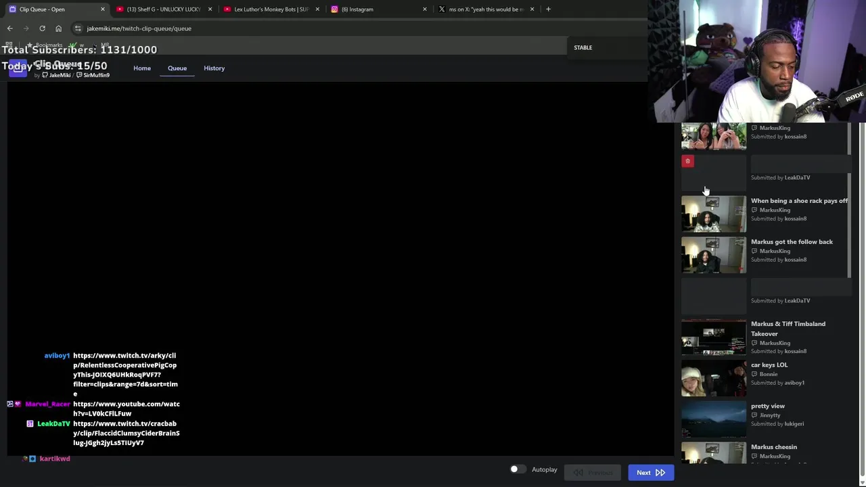
Task: Open the browser home page icon
Action: (58, 28)
